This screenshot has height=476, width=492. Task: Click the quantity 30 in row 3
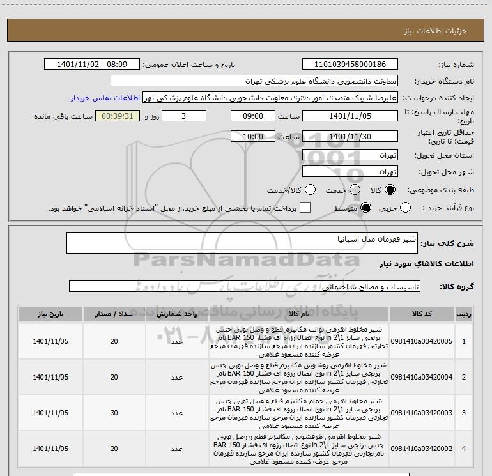coord(114,413)
